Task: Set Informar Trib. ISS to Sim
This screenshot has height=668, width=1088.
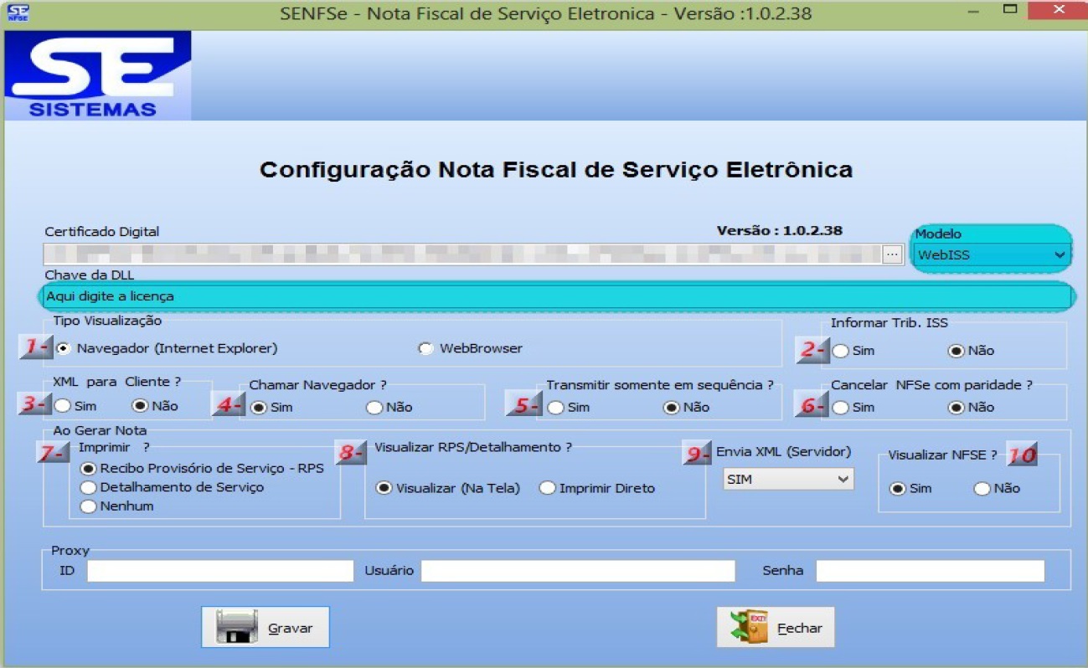Action: pos(840,351)
